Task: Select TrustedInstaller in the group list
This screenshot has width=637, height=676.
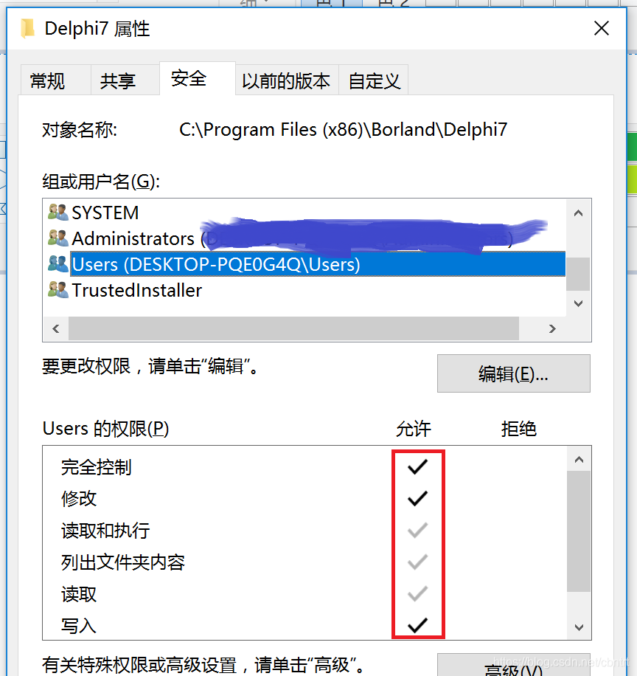Action: (x=136, y=290)
